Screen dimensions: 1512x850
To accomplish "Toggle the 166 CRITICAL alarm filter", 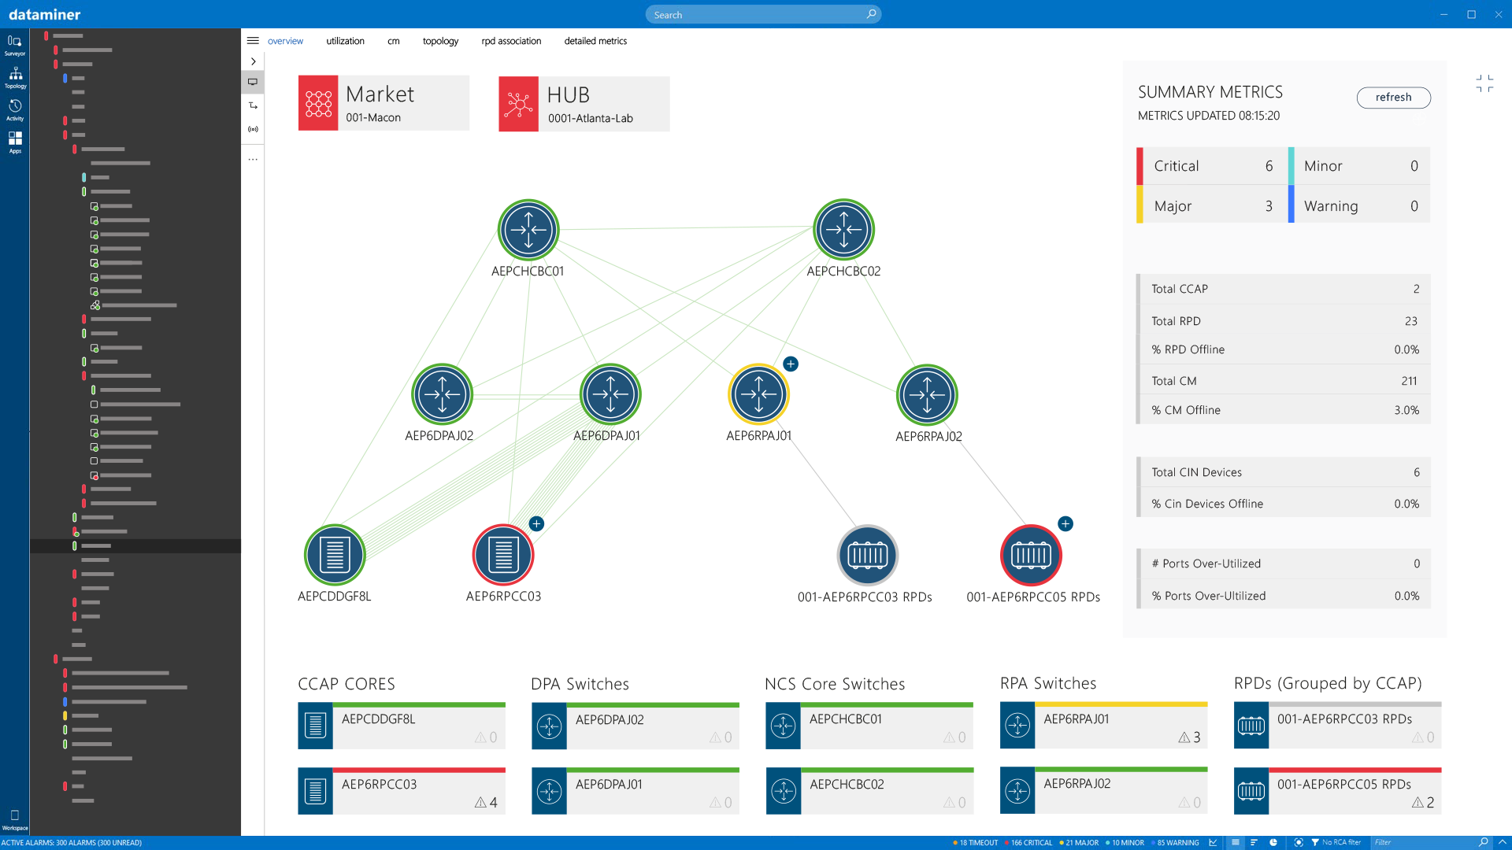I will (1028, 842).
